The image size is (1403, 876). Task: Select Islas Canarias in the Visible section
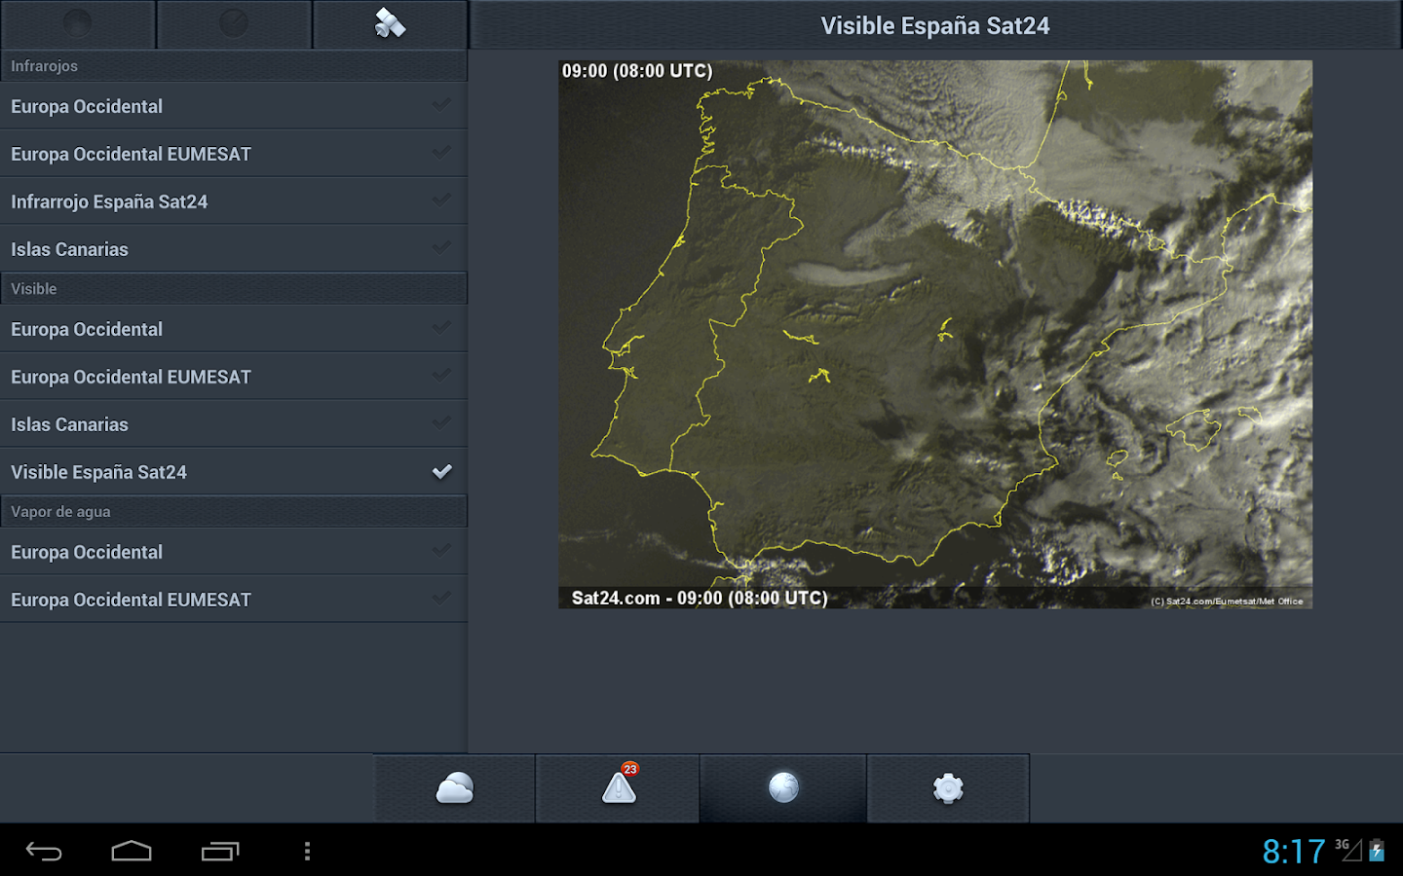coord(234,424)
